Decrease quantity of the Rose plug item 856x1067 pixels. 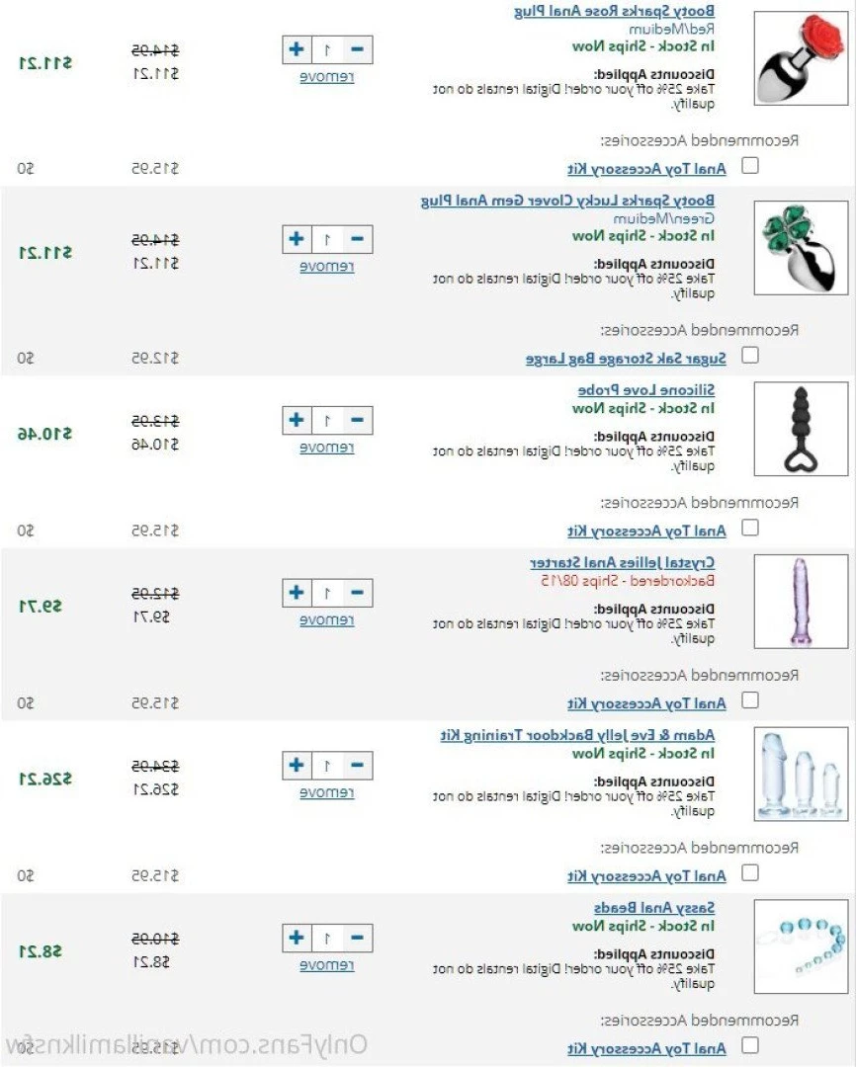(x=358, y=48)
